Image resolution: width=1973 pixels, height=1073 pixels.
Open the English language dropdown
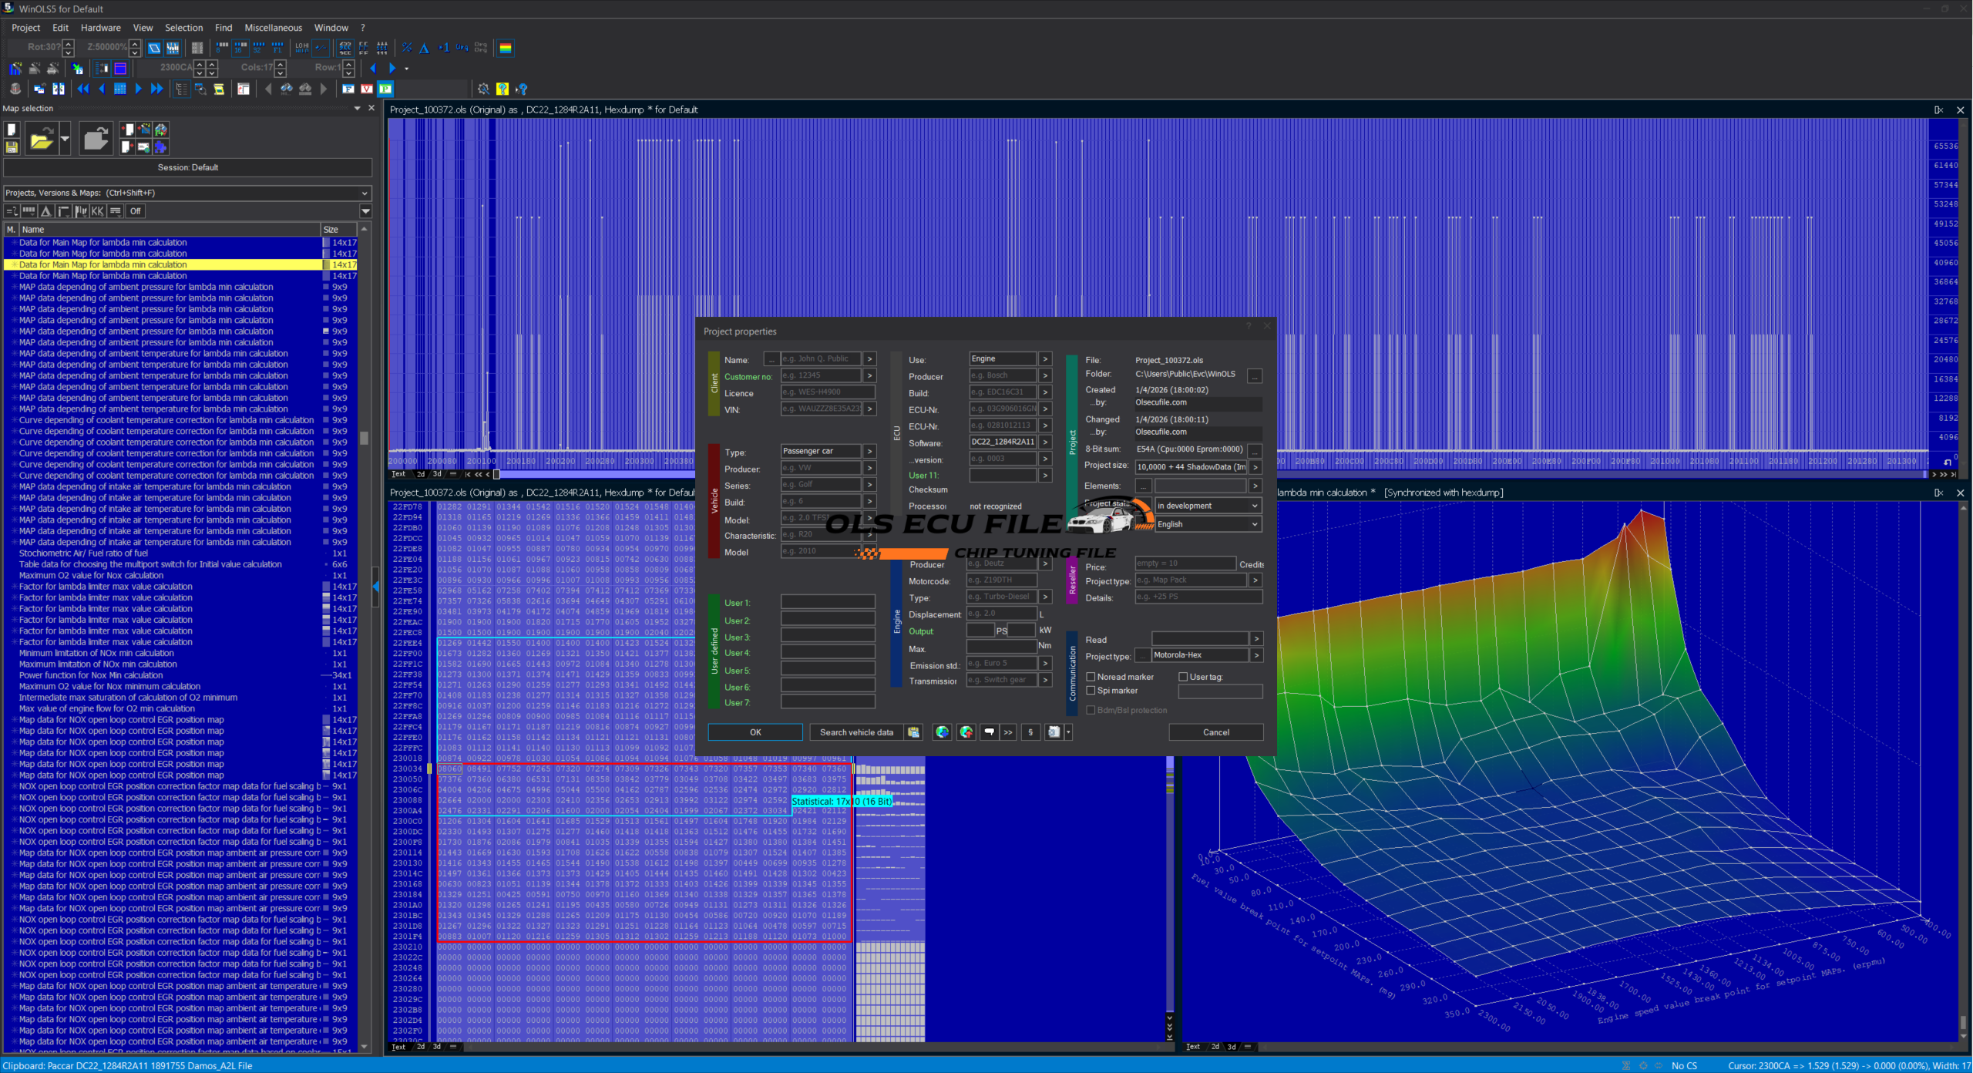coord(1207,524)
